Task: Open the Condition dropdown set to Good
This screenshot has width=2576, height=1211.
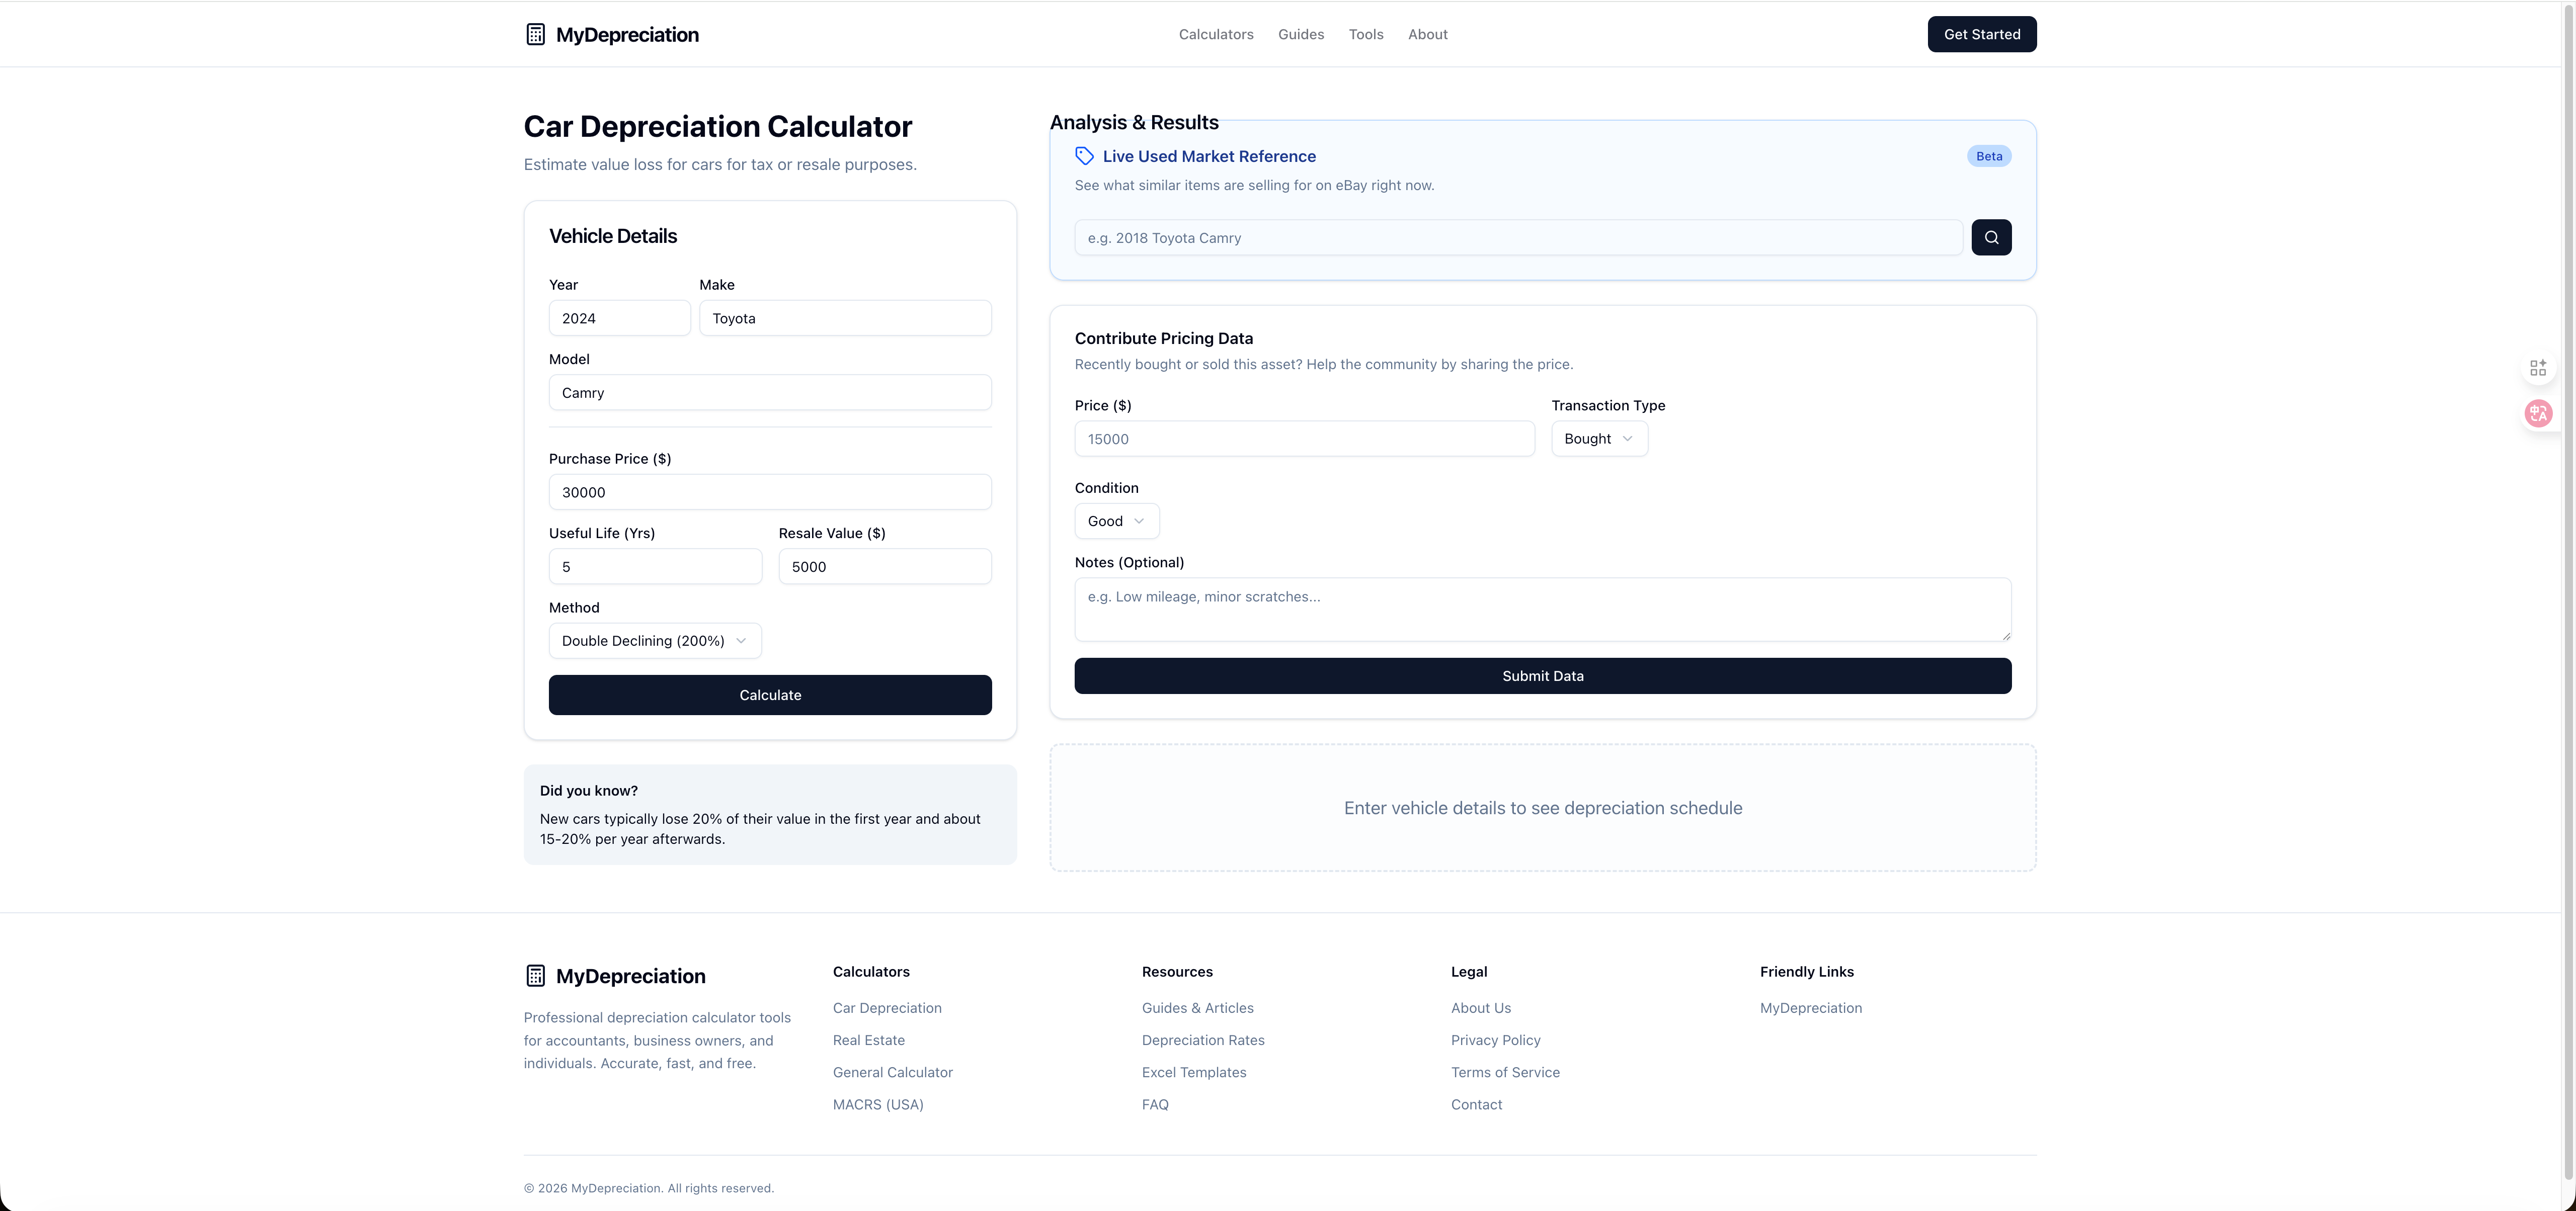Action: (x=1116, y=521)
